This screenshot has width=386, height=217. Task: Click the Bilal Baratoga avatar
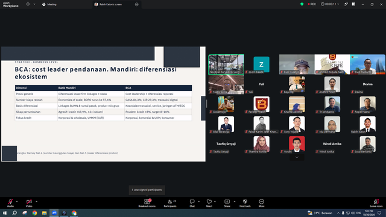pos(226,124)
